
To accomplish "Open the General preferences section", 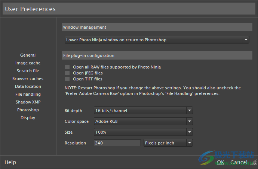I will 28,55.
